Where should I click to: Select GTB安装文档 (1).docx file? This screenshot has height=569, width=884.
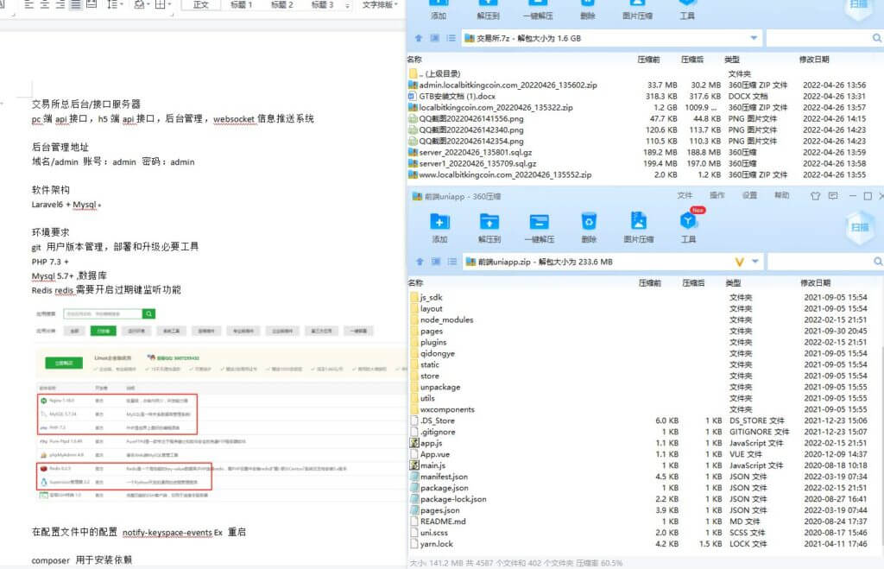[x=644, y=97]
